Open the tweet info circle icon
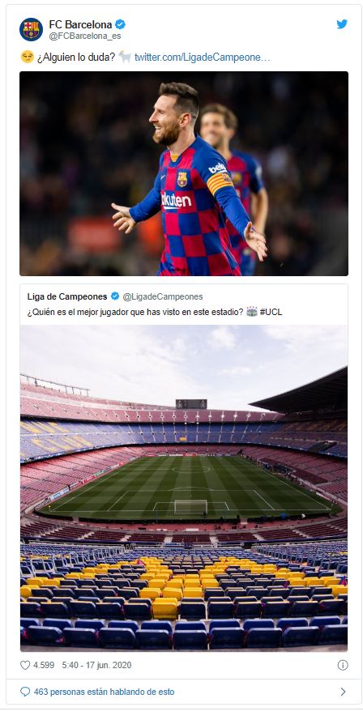This screenshot has width=363, height=720. coord(343,665)
